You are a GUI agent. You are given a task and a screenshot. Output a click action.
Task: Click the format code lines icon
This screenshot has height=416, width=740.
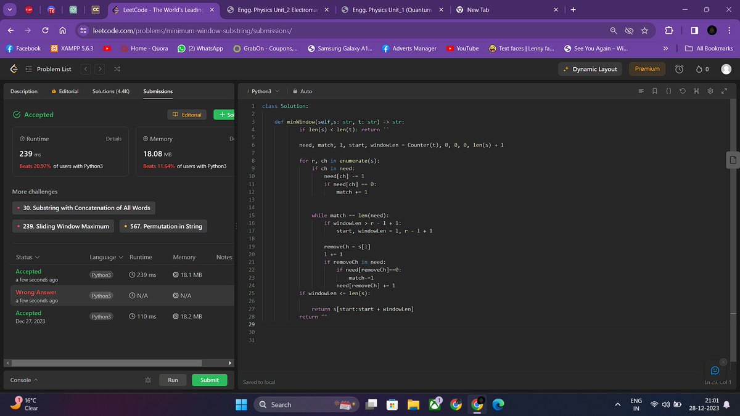[x=641, y=91]
